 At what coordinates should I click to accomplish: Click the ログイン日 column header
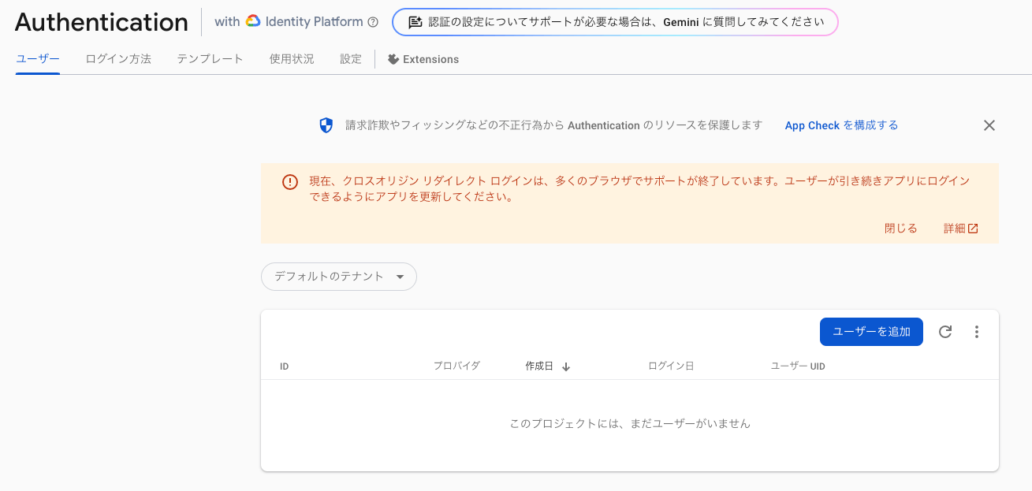pyautogui.click(x=671, y=366)
